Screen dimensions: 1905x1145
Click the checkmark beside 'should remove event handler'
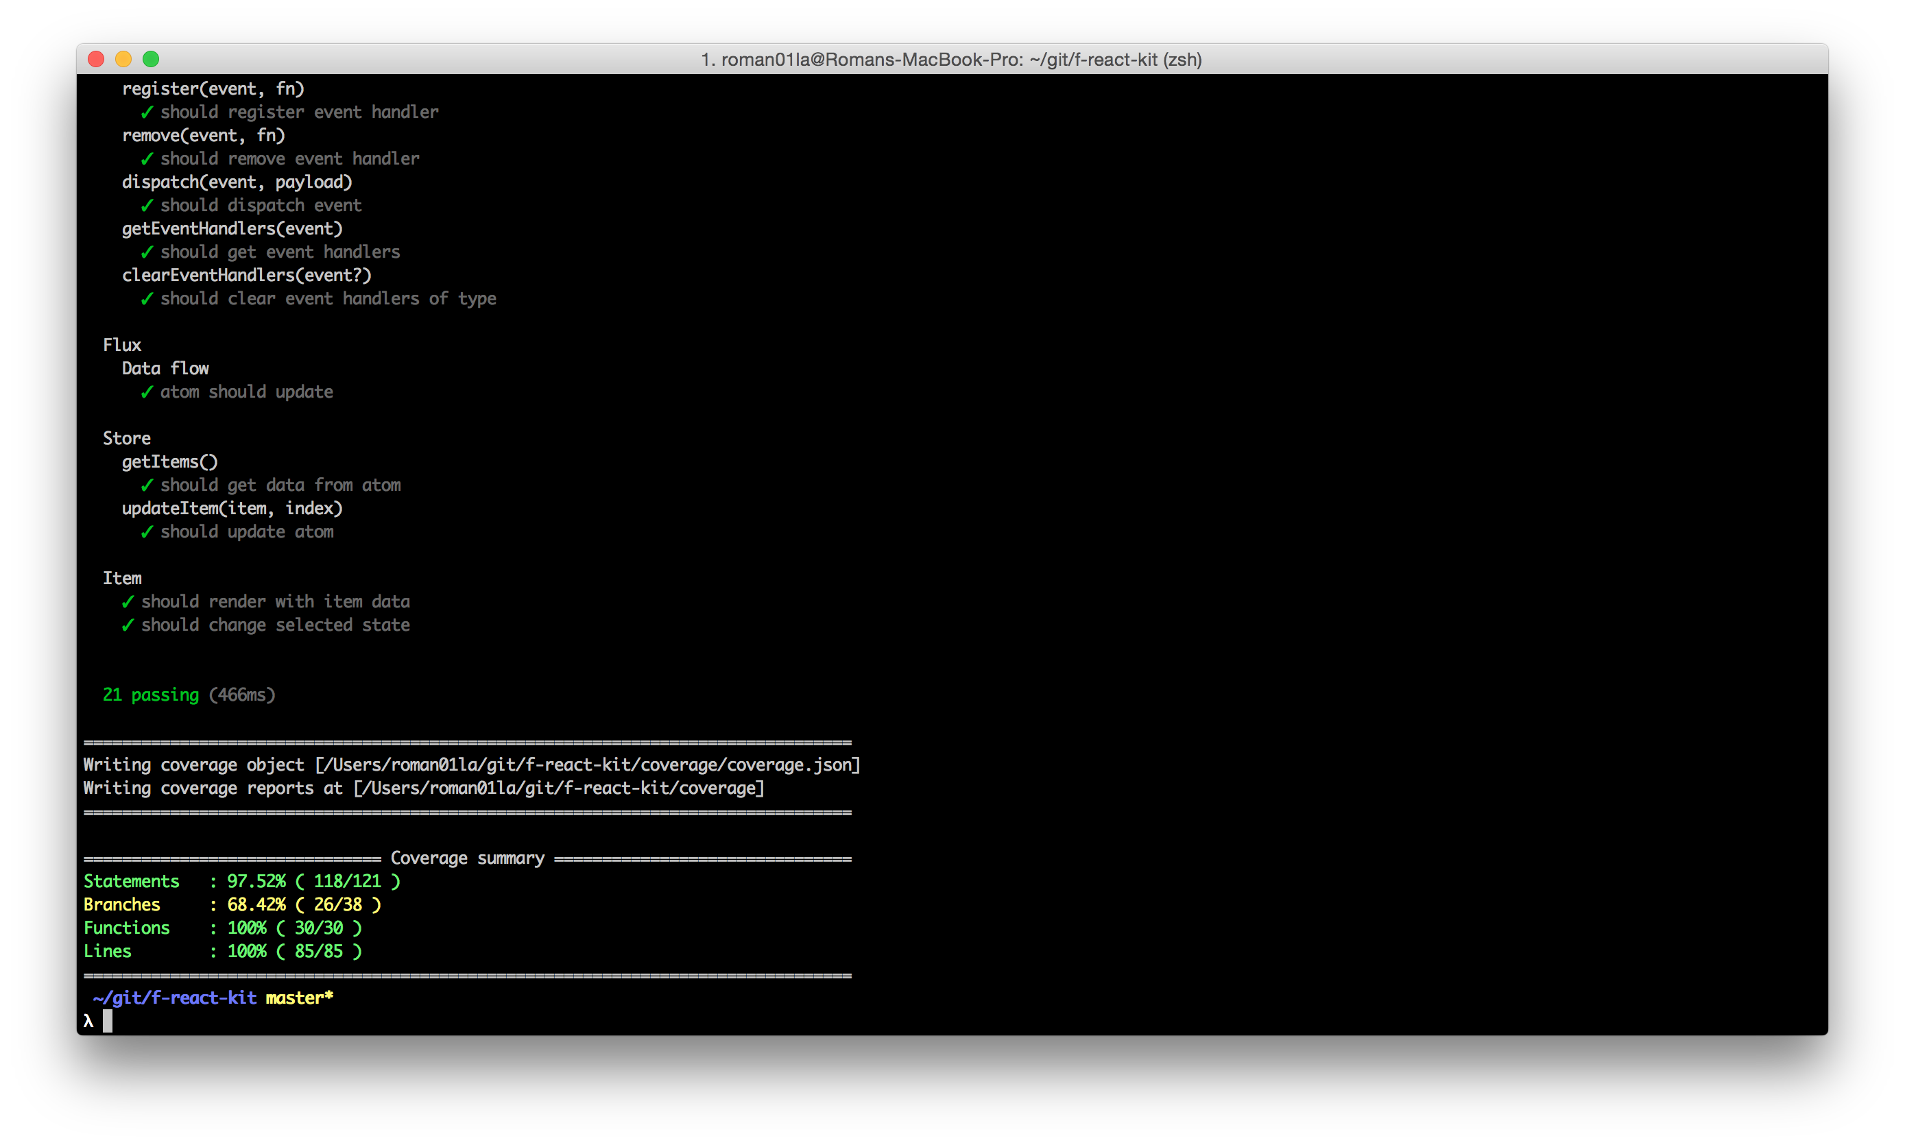(147, 159)
